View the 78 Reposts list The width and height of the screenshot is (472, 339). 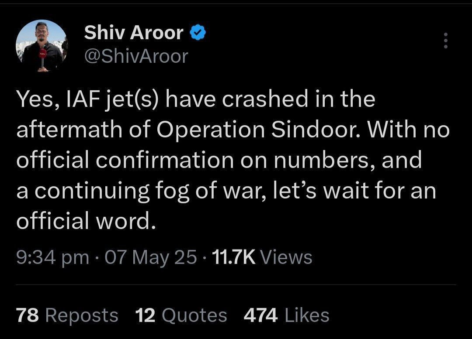67,315
